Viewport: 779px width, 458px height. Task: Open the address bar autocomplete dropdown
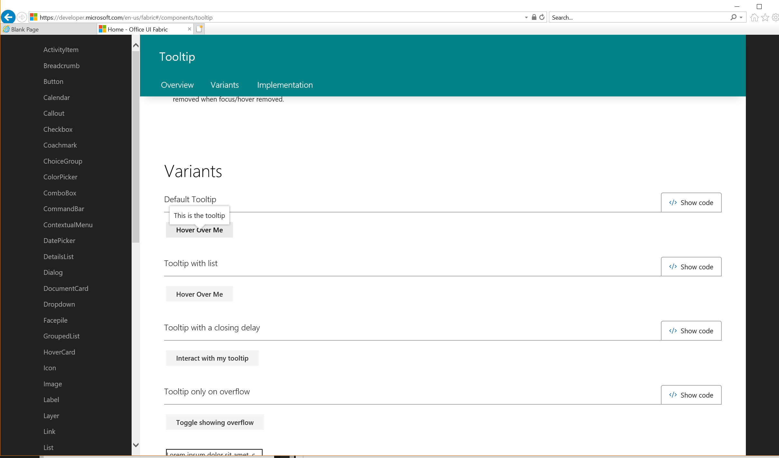click(526, 17)
